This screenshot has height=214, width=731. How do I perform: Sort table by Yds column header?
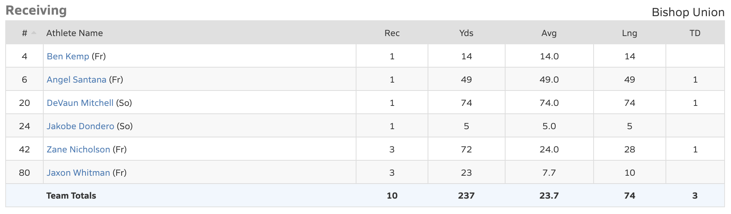tap(466, 33)
